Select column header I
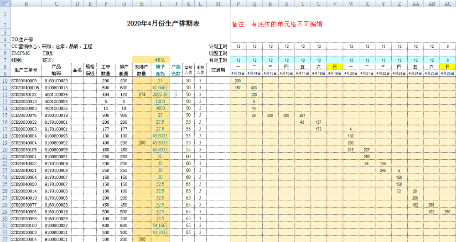Image resolution: width=456 pixels, height=242 pixels. 161,4
